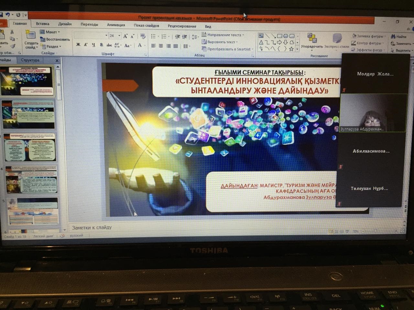Screen dimensions: 414x310
Task: Click the center text alignment icon
Action: [x=161, y=46]
